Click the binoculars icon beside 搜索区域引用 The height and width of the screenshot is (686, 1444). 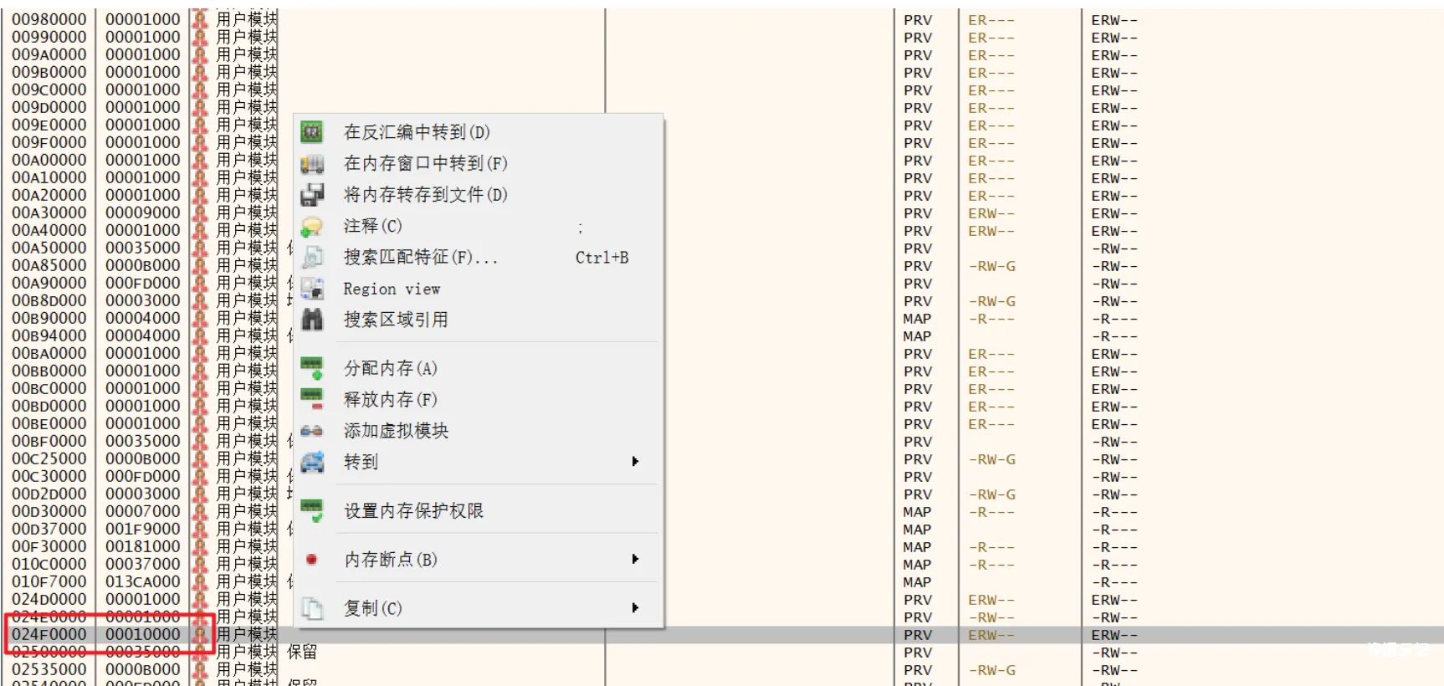pyautogui.click(x=312, y=320)
